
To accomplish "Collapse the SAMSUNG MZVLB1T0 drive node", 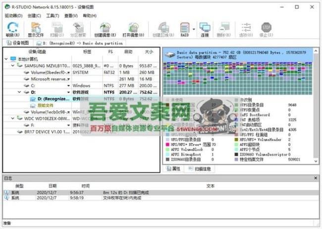I will point(13,65).
